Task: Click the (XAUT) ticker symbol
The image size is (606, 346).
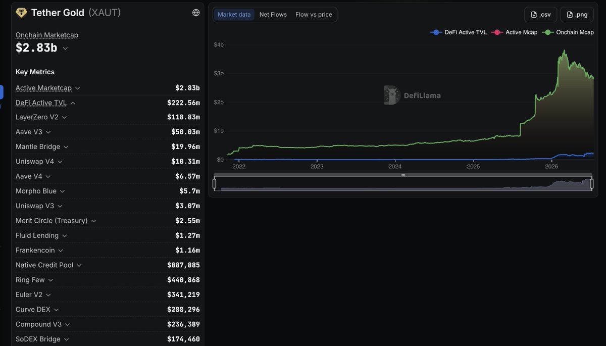Action: pos(105,13)
